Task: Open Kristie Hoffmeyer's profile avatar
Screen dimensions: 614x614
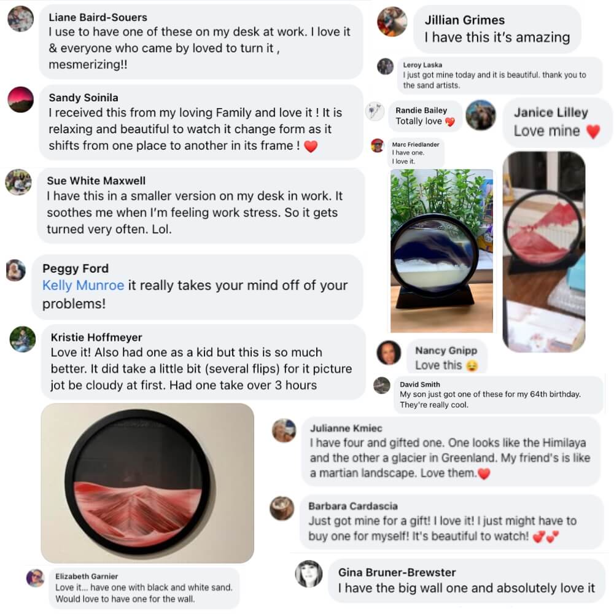Action: pyautogui.click(x=22, y=339)
